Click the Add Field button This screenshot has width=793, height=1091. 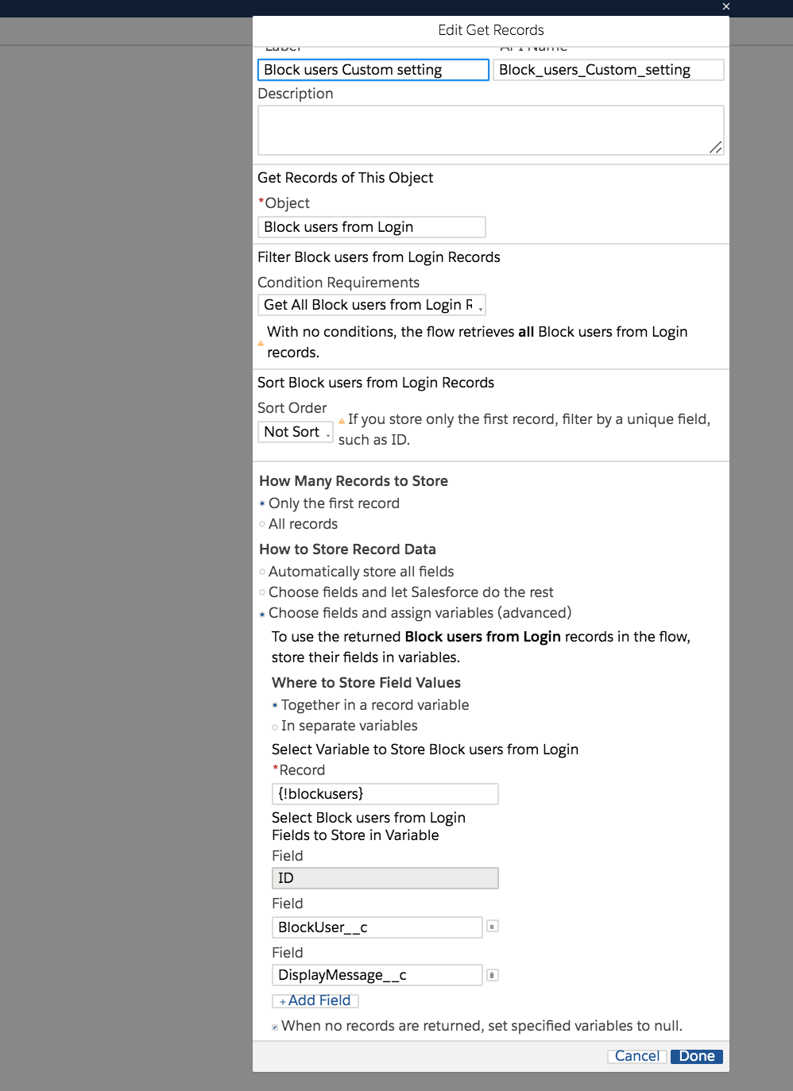click(315, 1000)
